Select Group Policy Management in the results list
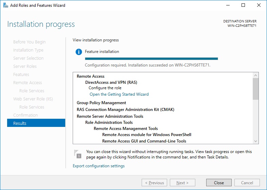This screenshot has width=267, height=190. pos(101,103)
